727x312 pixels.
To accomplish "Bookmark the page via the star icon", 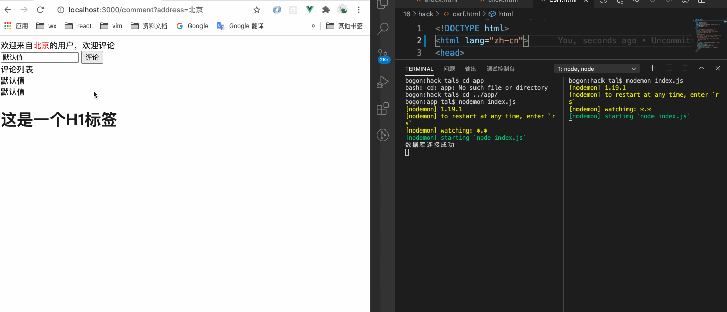I will click(256, 9).
